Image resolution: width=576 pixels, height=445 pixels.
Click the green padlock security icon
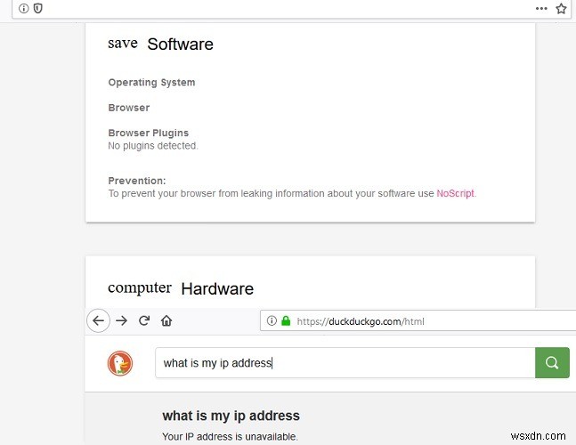point(286,320)
